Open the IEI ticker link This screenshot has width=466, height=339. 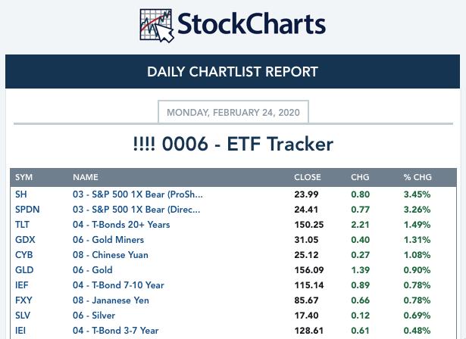point(21,331)
